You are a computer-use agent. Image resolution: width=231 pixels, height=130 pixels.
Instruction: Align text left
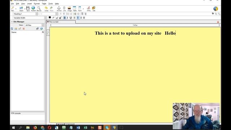click(75, 18)
